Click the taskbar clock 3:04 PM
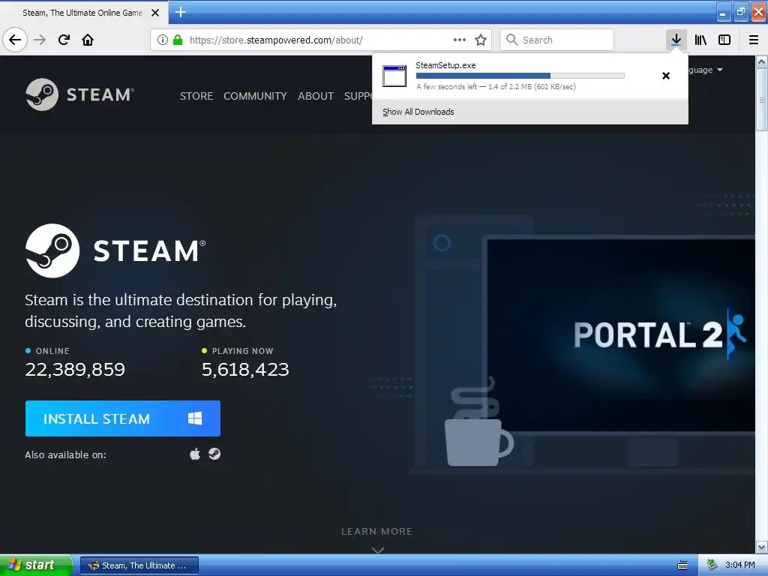This screenshot has height=576, width=768. 739,565
